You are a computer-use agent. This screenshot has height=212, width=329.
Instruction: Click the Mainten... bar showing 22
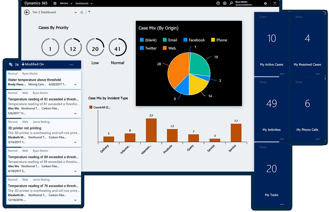tap(151, 130)
